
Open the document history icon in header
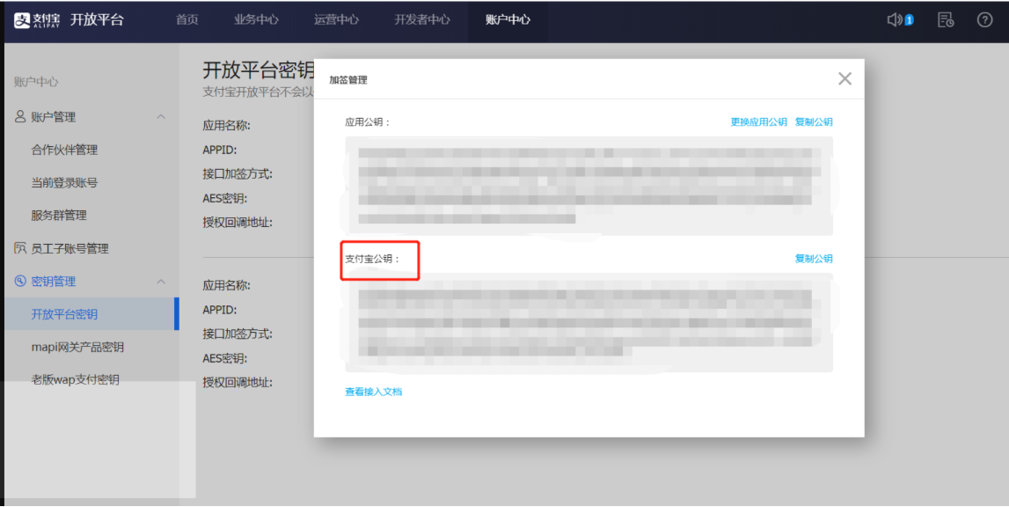point(946,20)
